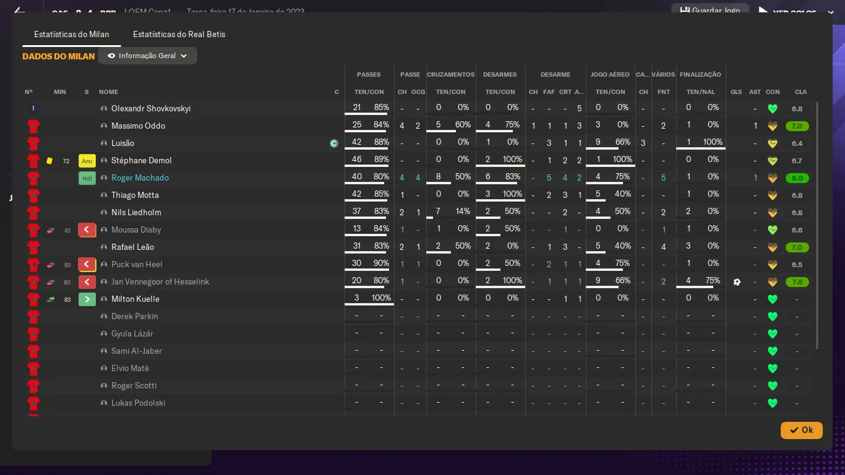Click the red substituted-off arrow for Moussa Diaby
Screen dimensions: 845x475
pyautogui.click(x=87, y=230)
